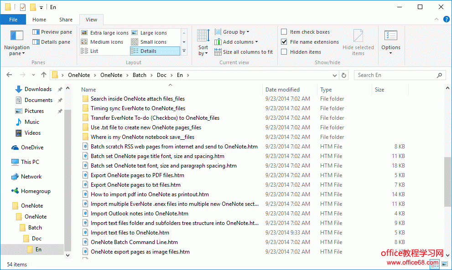Expand the layout gallery more arrow
This screenshot has height=270, width=452.
click(x=184, y=51)
